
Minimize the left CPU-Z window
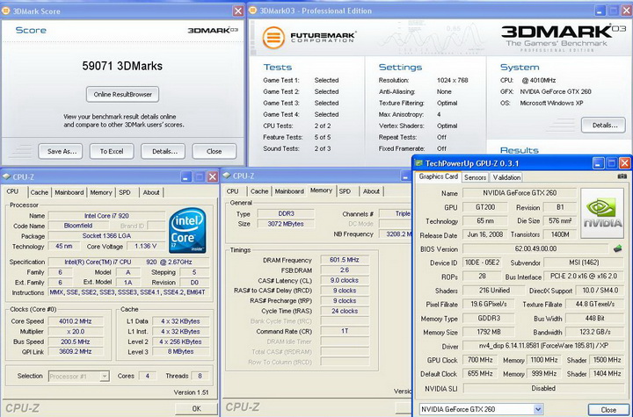click(186, 176)
